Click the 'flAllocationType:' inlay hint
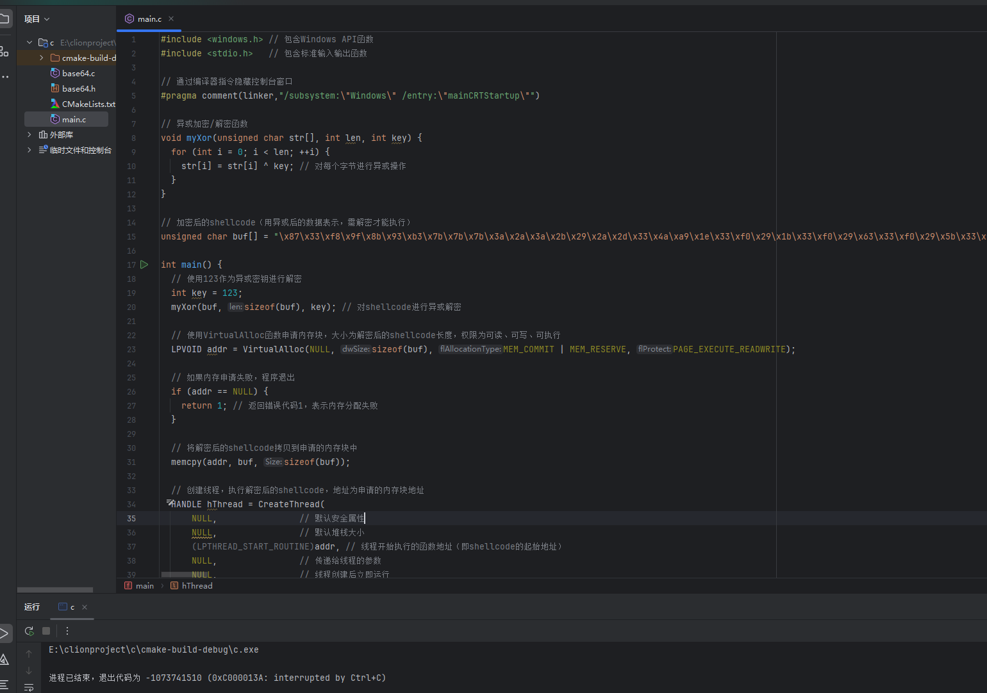 point(470,349)
